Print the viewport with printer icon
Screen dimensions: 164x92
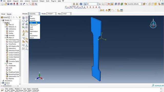tap(11, 4)
